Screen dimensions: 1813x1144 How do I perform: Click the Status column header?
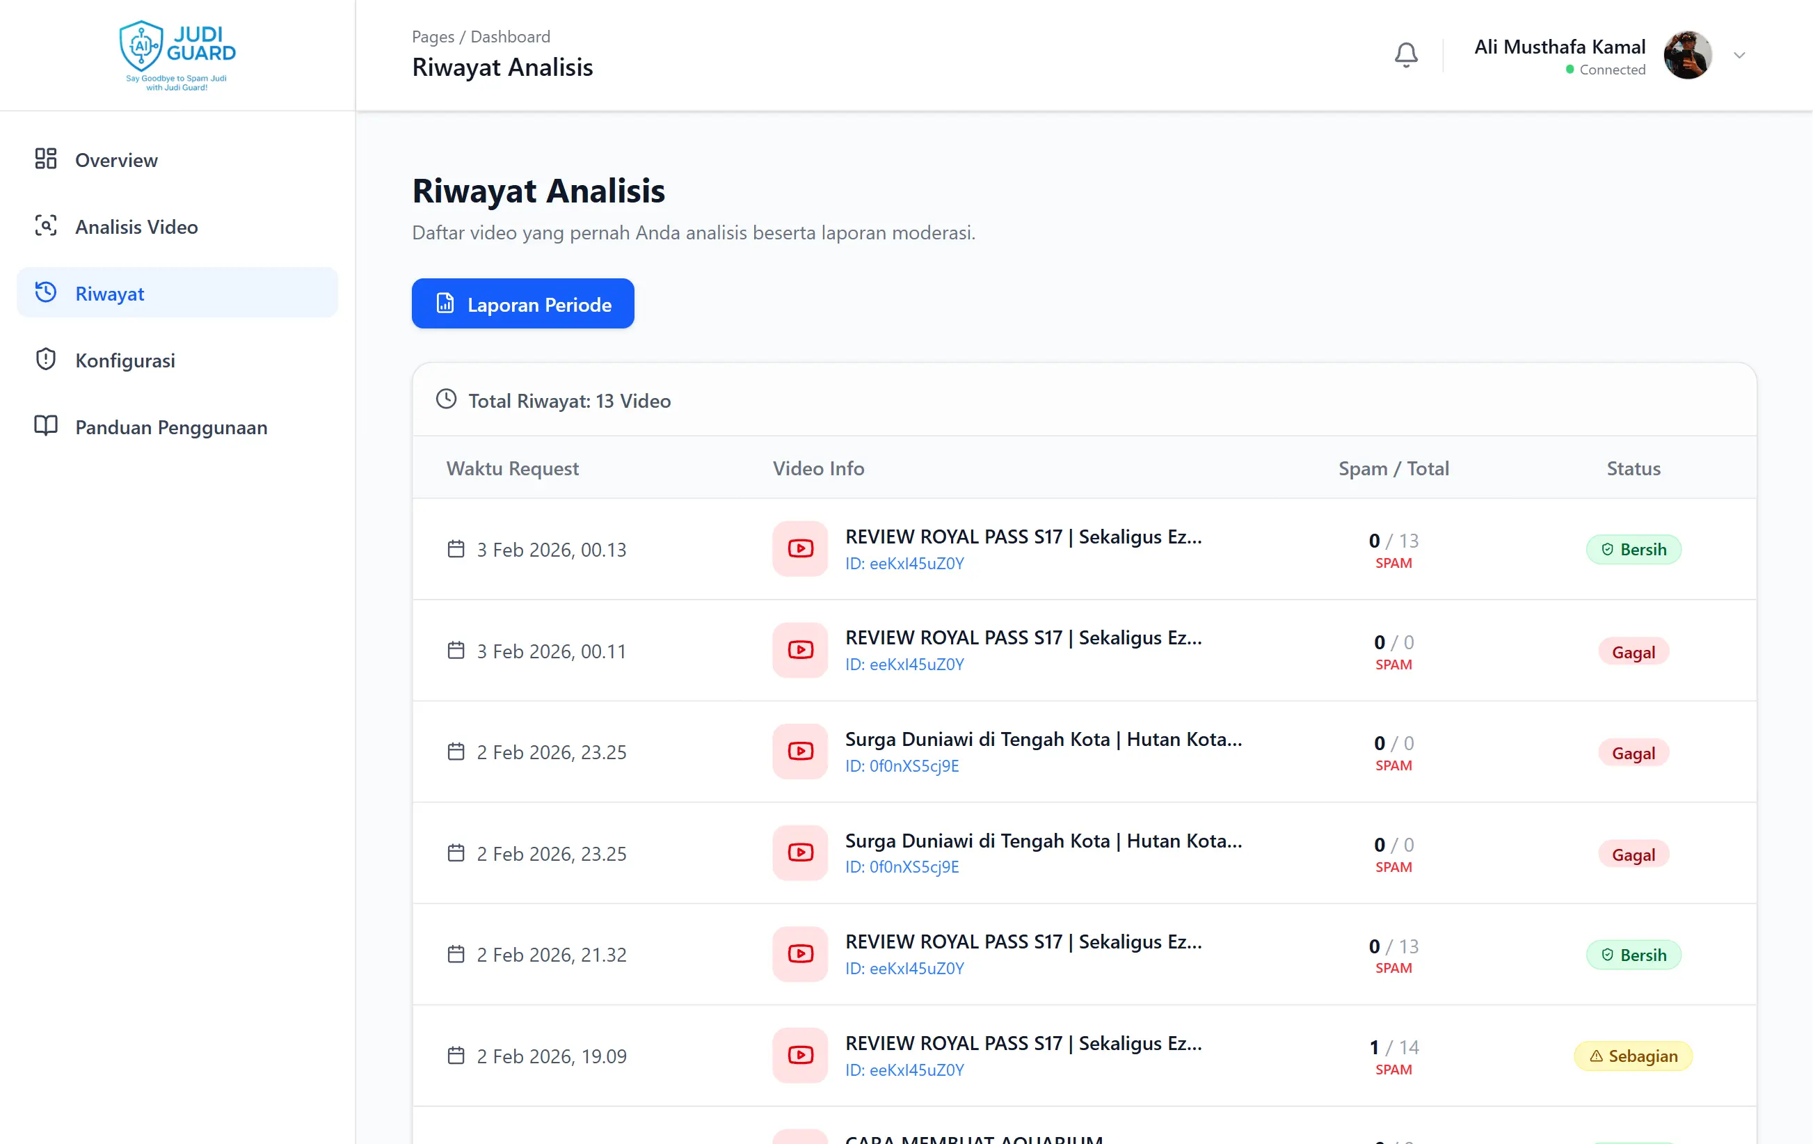point(1634,468)
